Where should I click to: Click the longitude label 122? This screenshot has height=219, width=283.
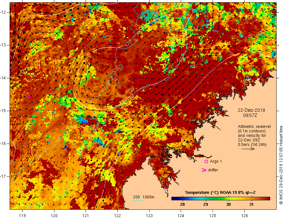(117, 215)
